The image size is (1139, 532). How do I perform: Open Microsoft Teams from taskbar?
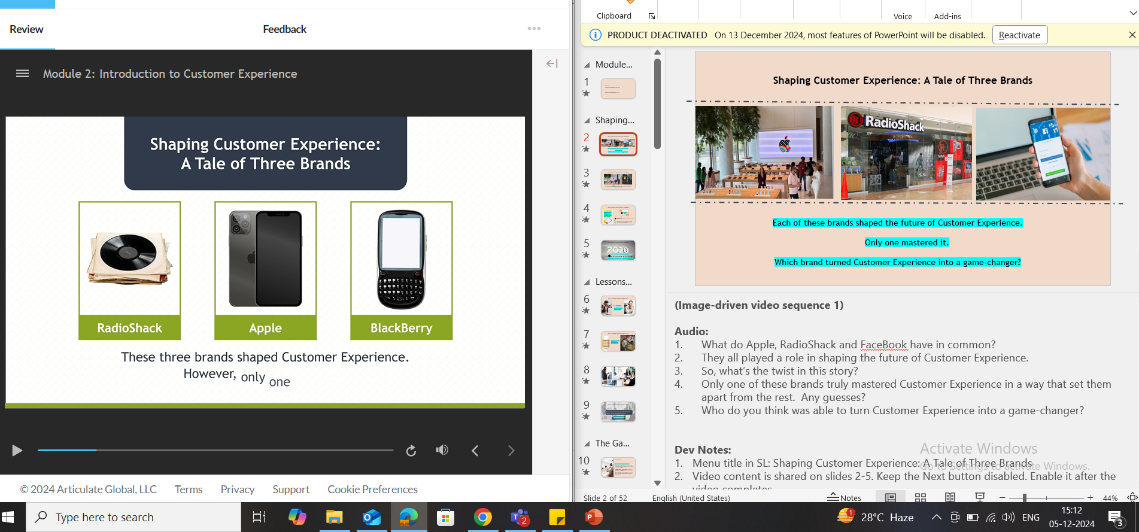click(x=520, y=517)
